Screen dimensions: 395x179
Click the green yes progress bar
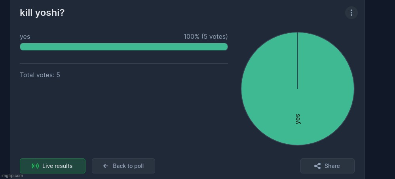124,47
